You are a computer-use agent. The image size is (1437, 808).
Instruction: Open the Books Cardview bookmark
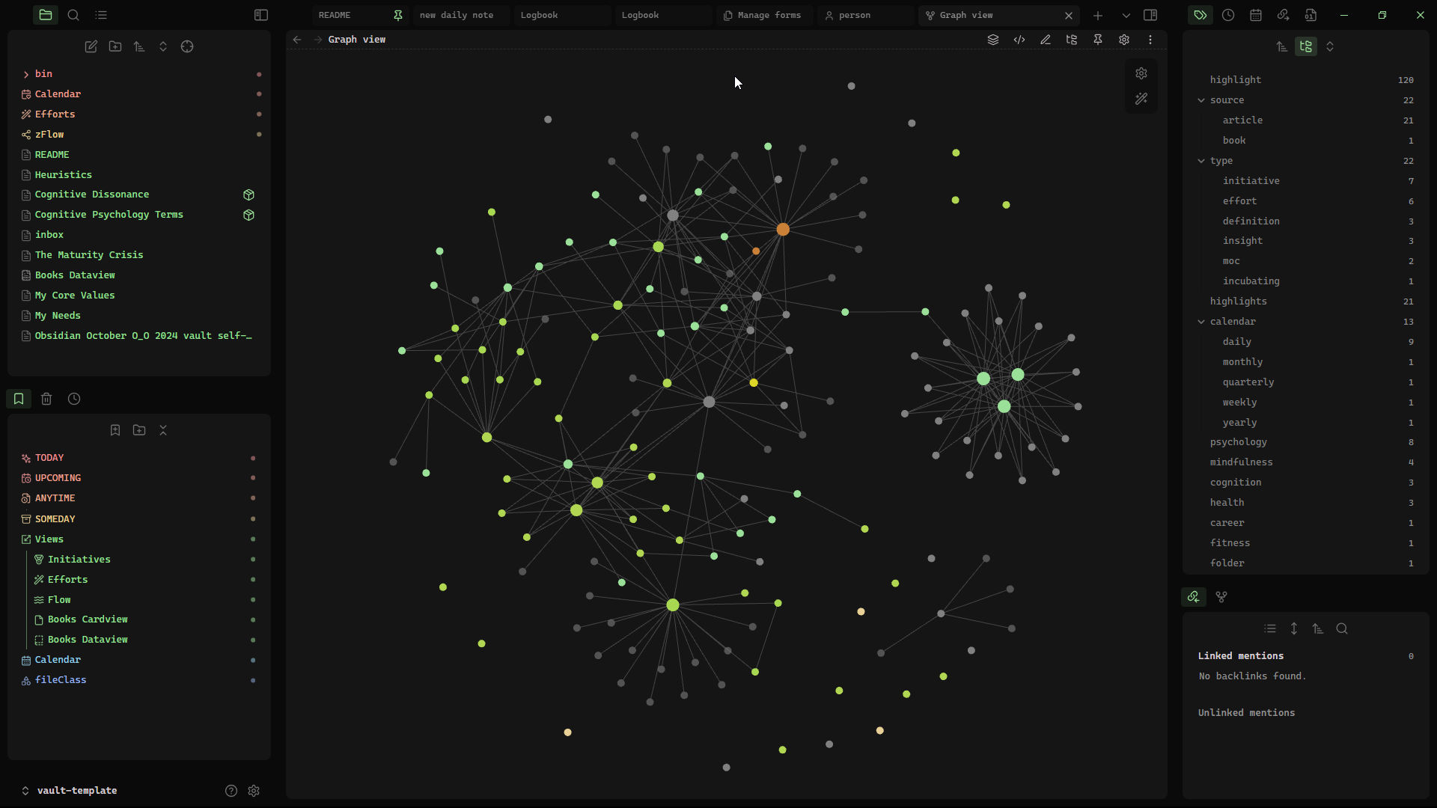point(88,619)
